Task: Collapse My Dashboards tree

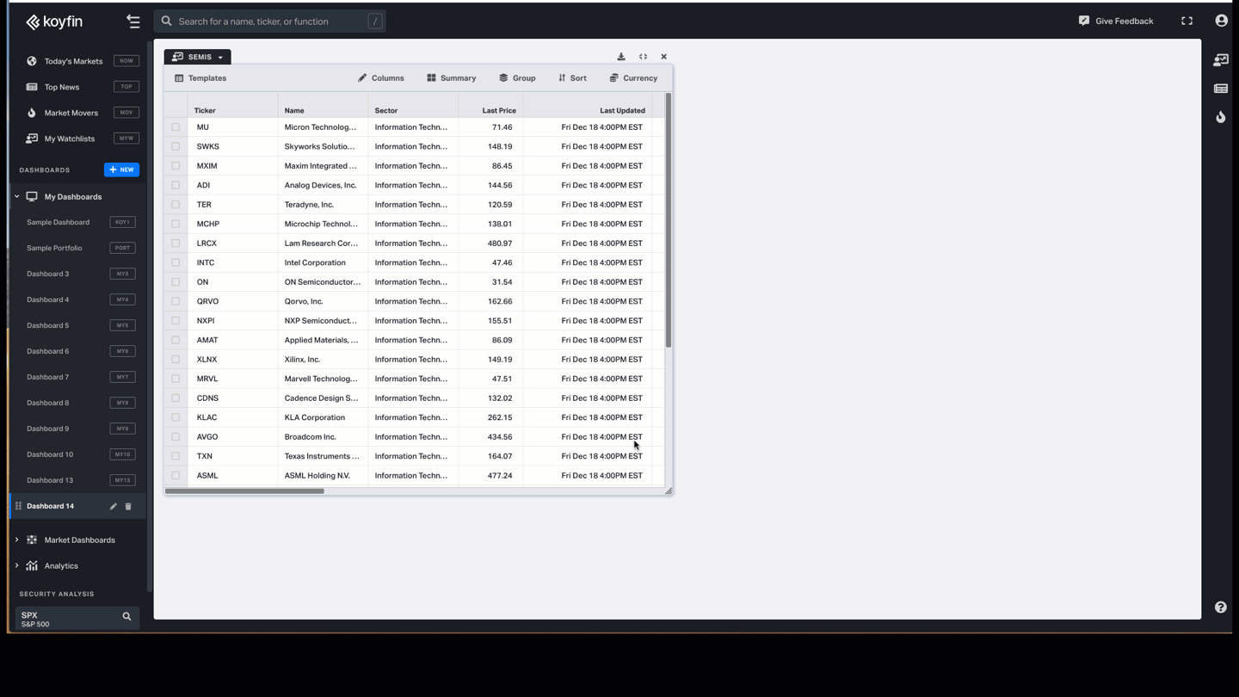Action: click(x=17, y=197)
